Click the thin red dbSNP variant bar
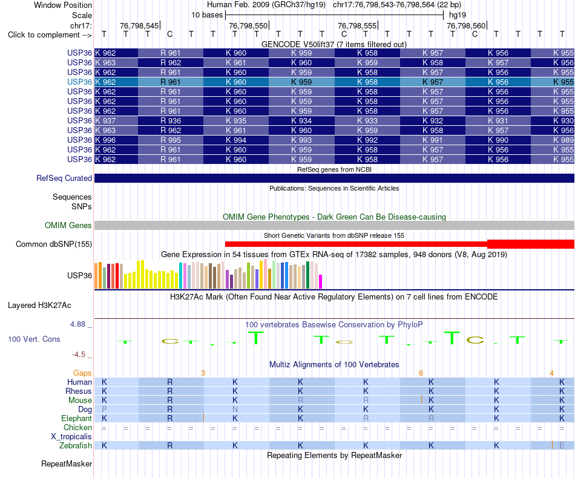The image size is (575, 478). (356, 244)
